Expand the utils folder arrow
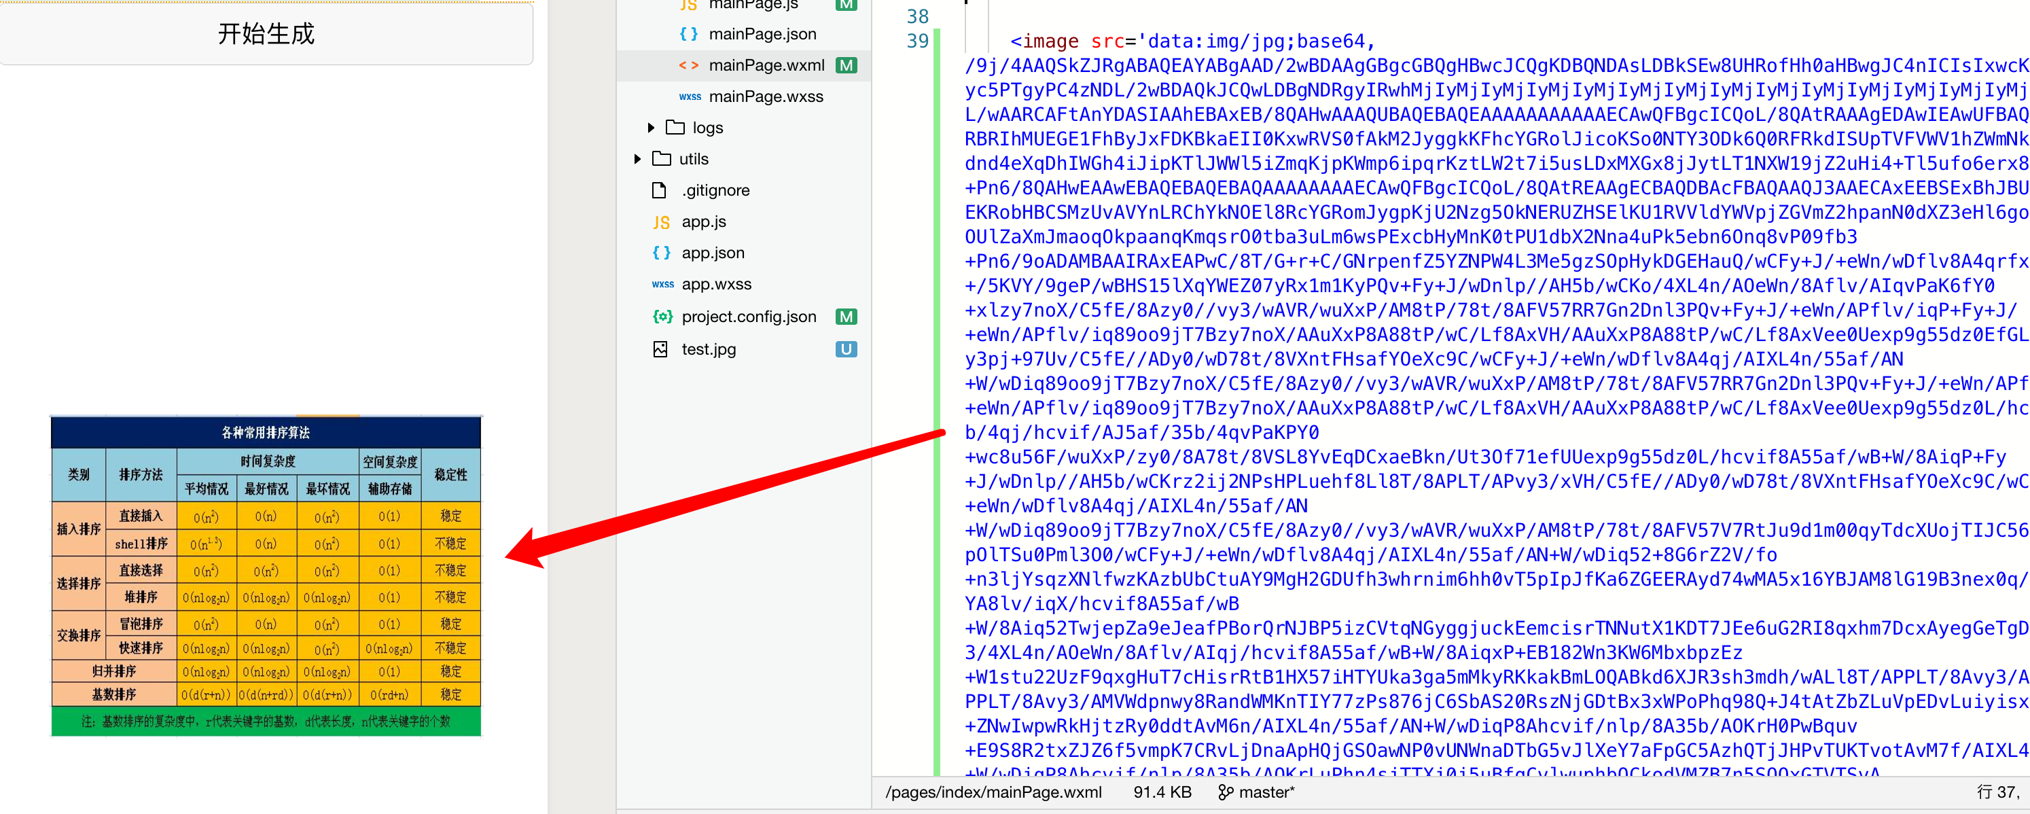The height and width of the screenshot is (814, 2030). pyautogui.click(x=637, y=159)
